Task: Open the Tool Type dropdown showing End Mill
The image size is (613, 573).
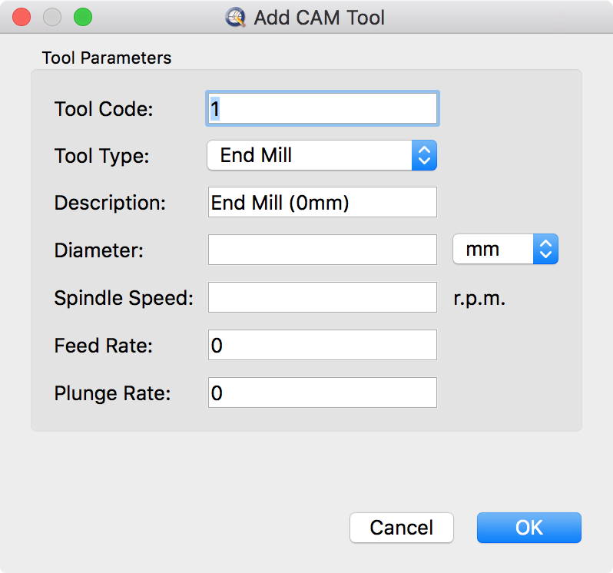Action: click(322, 156)
